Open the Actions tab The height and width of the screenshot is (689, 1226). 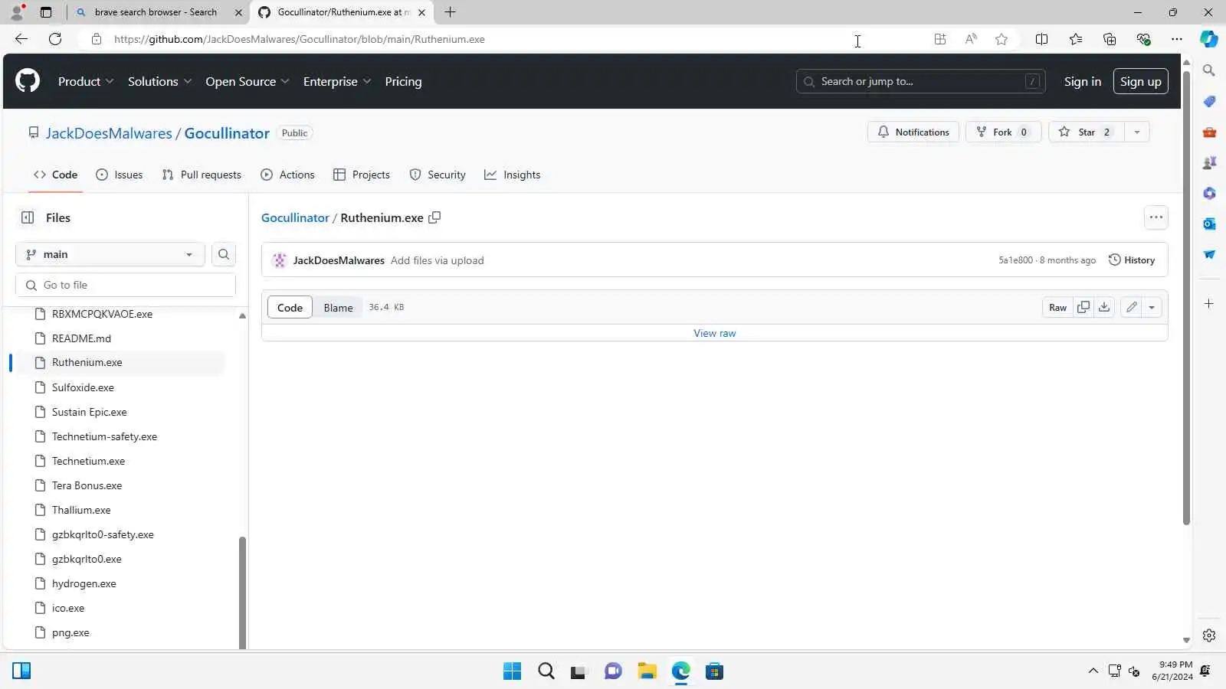(x=288, y=175)
